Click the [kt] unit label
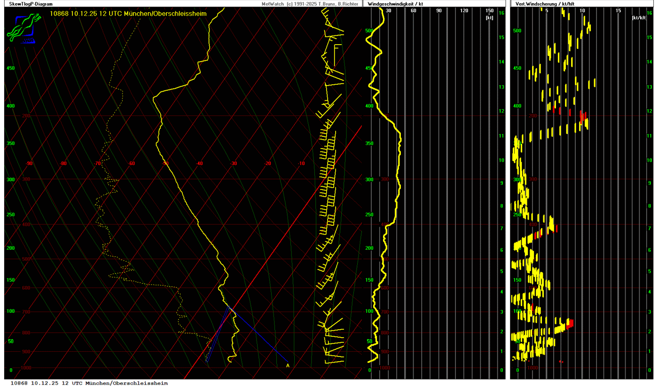Viewport: 658px width, 388px height. point(490,17)
